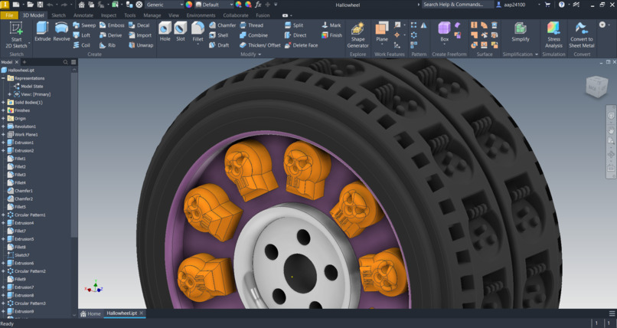Close the Hallowheel.ipt document tab
Screen dimensions: 617x328
(x=142, y=313)
